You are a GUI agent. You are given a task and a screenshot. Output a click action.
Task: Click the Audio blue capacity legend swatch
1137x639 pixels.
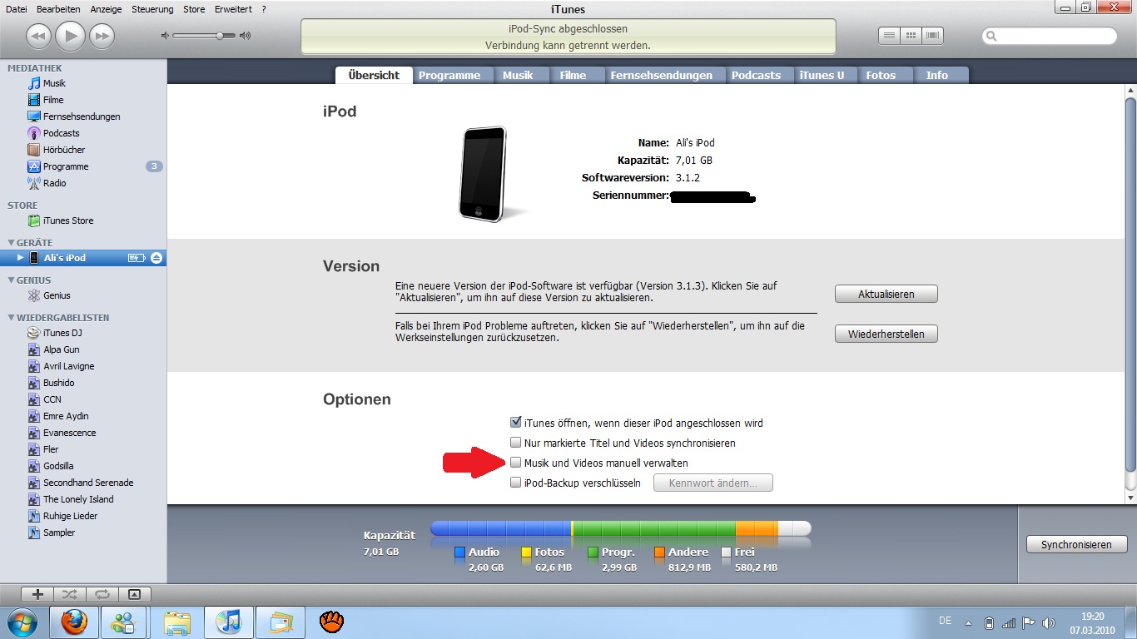[460, 552]
